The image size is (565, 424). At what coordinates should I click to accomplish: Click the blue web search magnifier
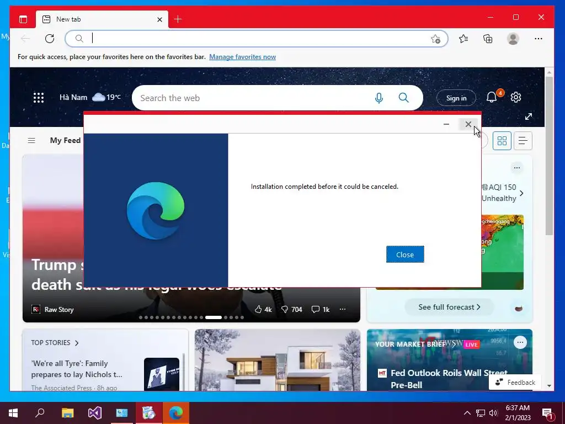[x=403, y=97]
